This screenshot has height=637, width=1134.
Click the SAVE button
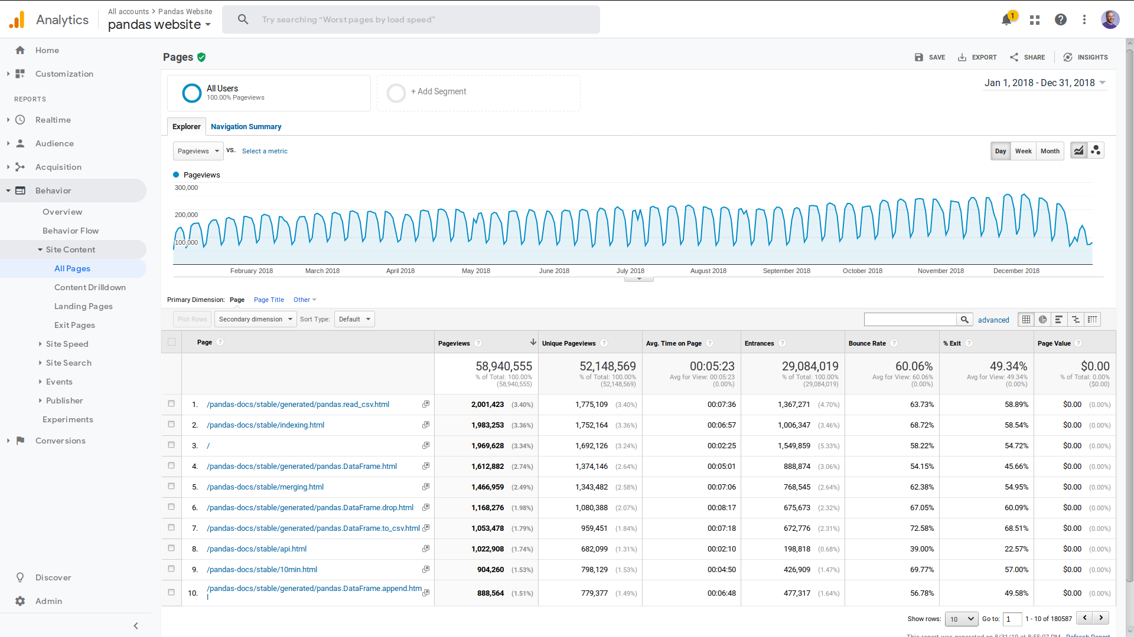click(930, 57)
